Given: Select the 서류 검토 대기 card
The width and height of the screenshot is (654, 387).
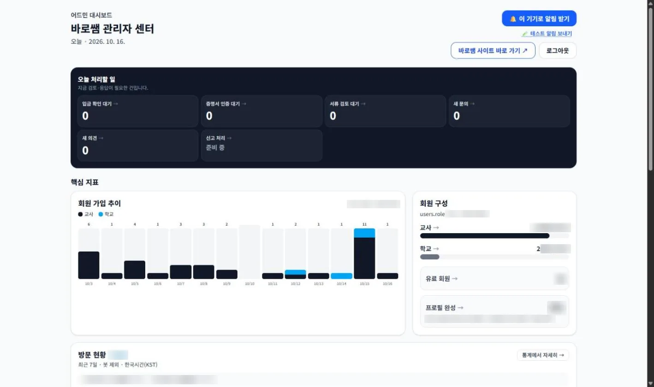Looking at the screenshot, I should (385, 111).
